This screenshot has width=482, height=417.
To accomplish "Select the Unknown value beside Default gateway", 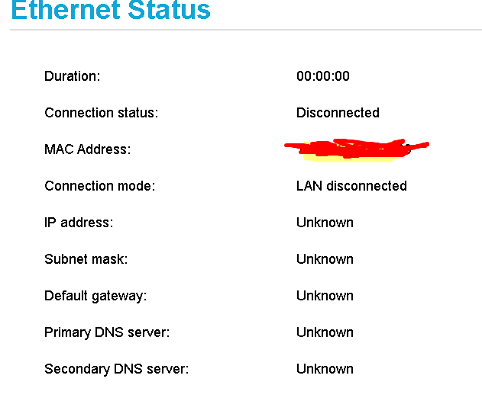I will [325, 296].
